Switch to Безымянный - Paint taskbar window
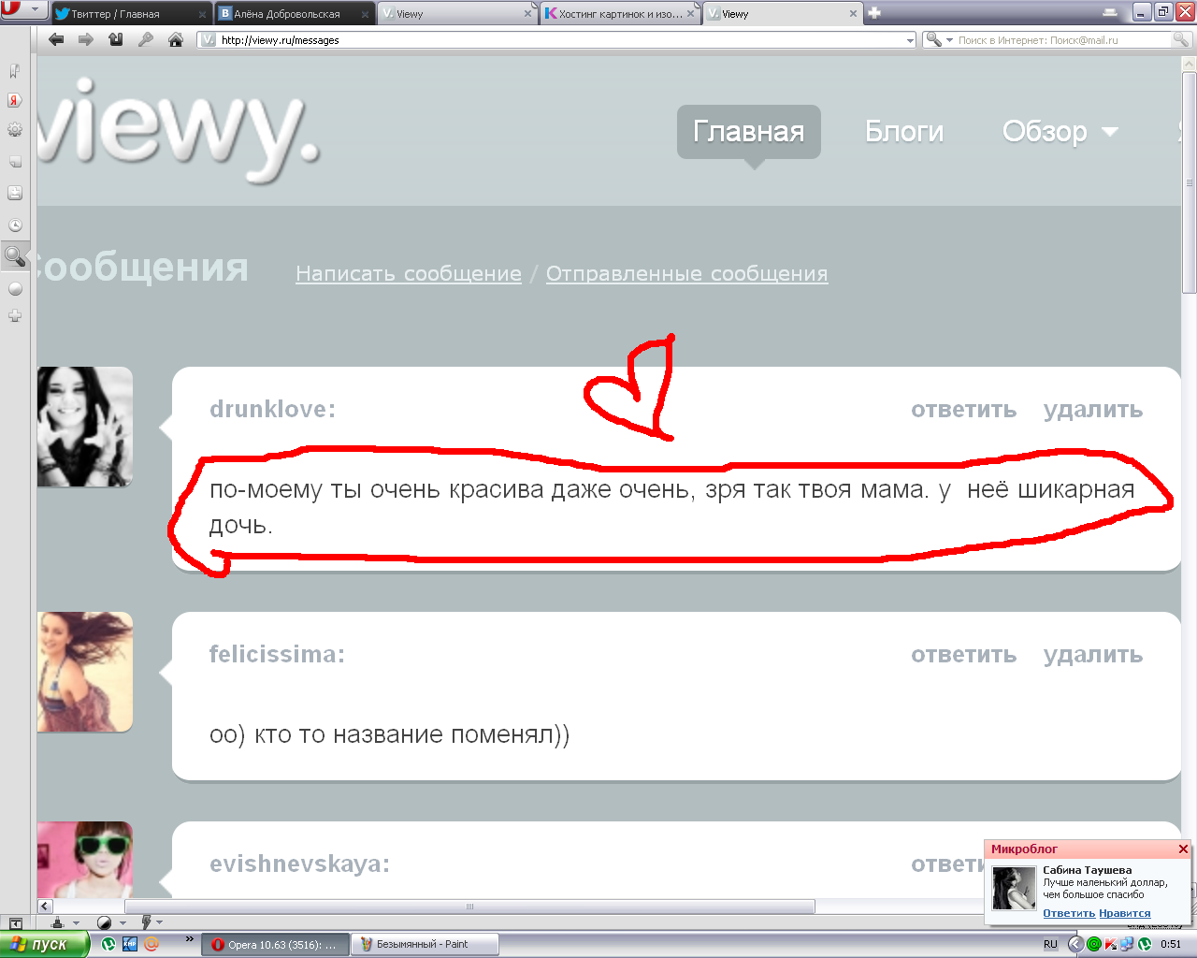The width and height of the screenshot is (1197, 958). click(x=424, y=944)
